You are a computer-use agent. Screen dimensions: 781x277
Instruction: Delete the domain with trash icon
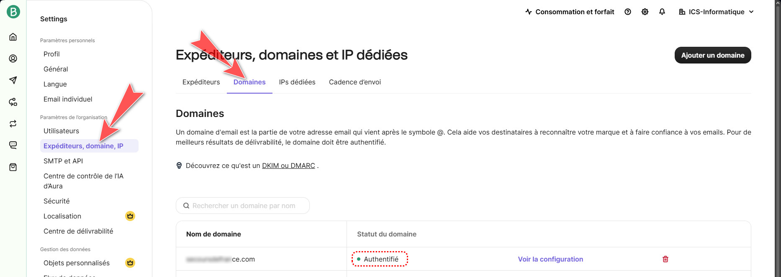665,259
